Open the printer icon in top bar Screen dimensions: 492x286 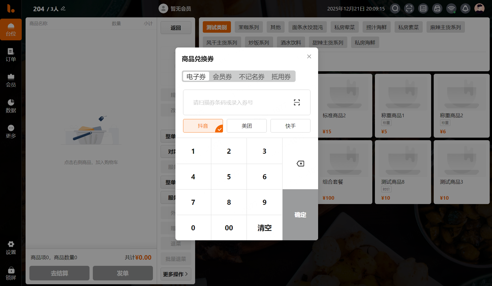point(437,9)
